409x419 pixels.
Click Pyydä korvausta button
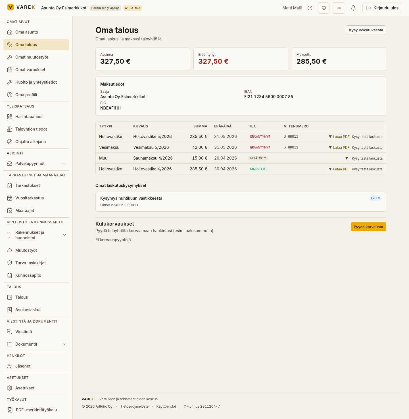368,227
